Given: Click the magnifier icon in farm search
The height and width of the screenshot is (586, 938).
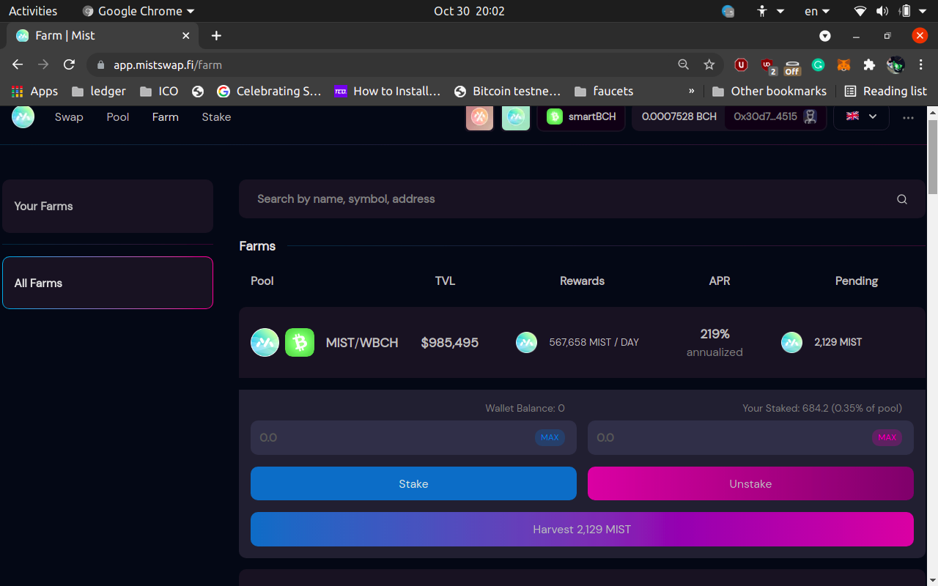Looking at the screenshot, I should point(902,199).
